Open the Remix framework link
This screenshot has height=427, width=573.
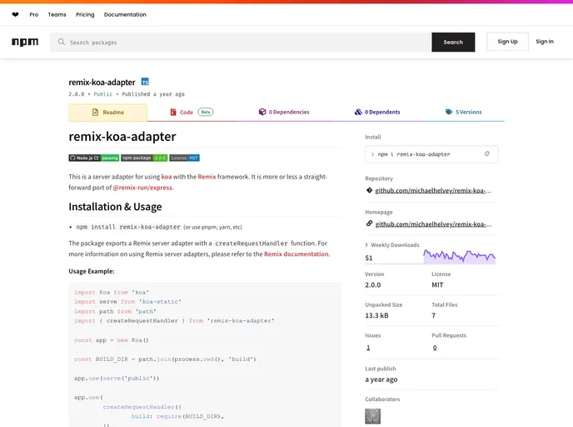207,177
